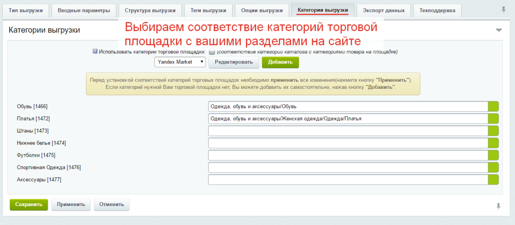Click the green Добавить button
The height and width of the screenshot is (225, 515).
pyautogui.click(x=280, y=62)
